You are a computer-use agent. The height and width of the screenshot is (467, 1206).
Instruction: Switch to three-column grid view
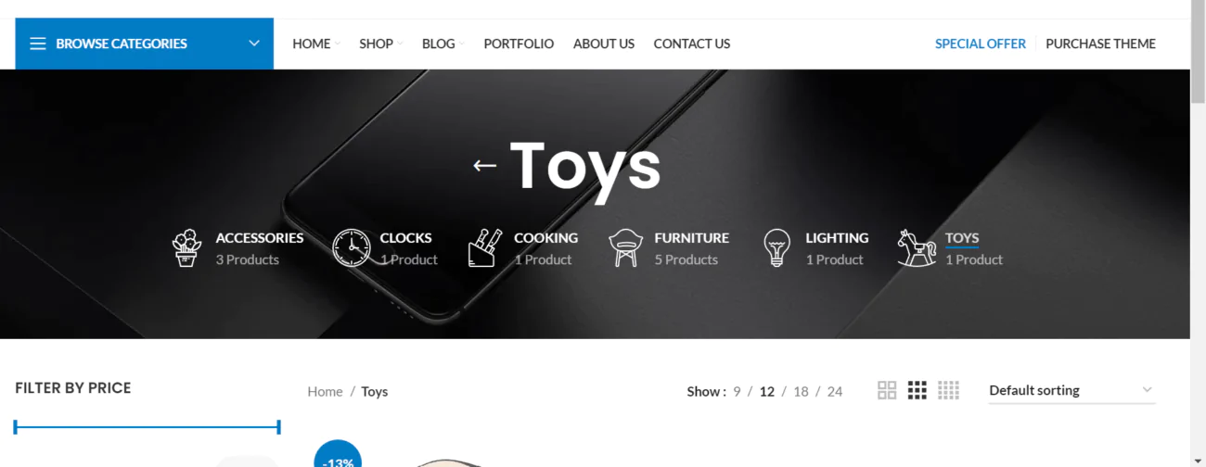917,390
